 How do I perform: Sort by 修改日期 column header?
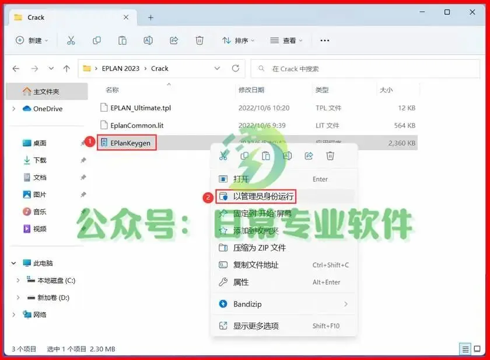point(251,90)
